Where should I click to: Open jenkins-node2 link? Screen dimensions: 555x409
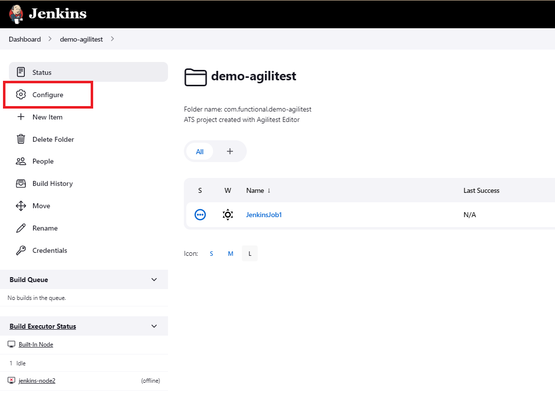pos(37,381)
